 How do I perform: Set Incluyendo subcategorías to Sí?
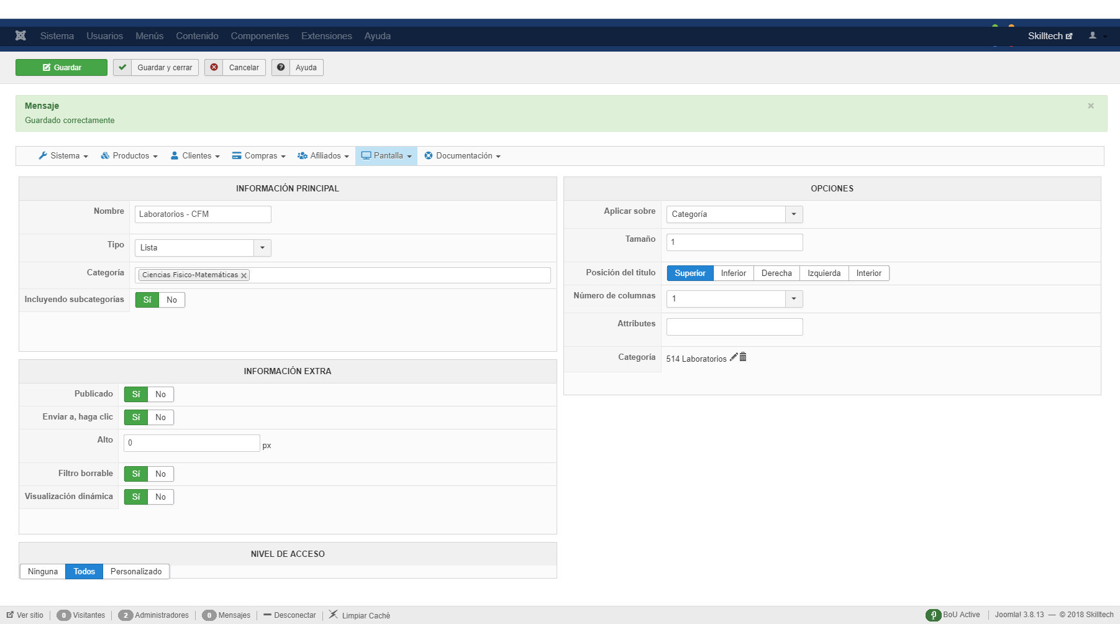click(147, 300)
